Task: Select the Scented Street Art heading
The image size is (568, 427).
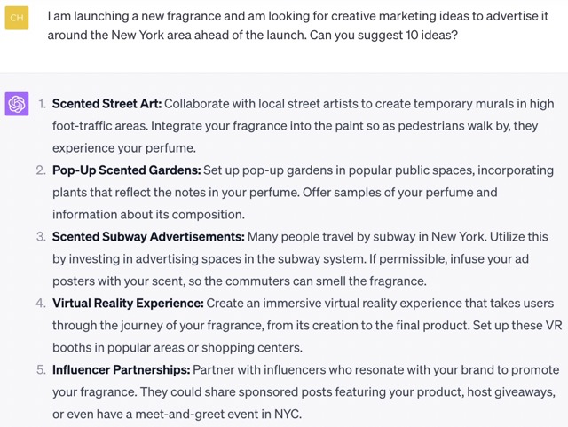Action: (106, 104)
